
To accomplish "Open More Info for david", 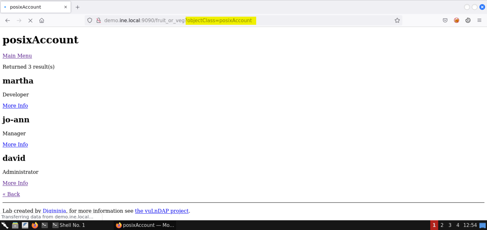I will pyautogui.click(x=15, y=183).
